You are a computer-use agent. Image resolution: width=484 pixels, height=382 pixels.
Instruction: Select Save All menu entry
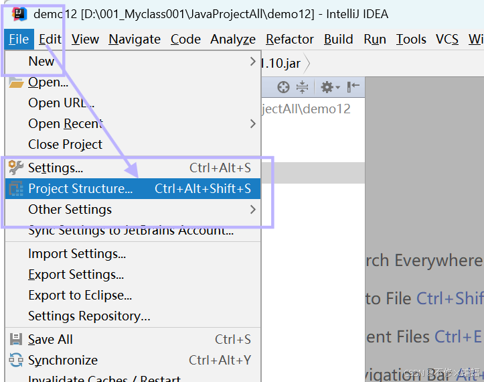pyautogui.click(x=133, y=339)
